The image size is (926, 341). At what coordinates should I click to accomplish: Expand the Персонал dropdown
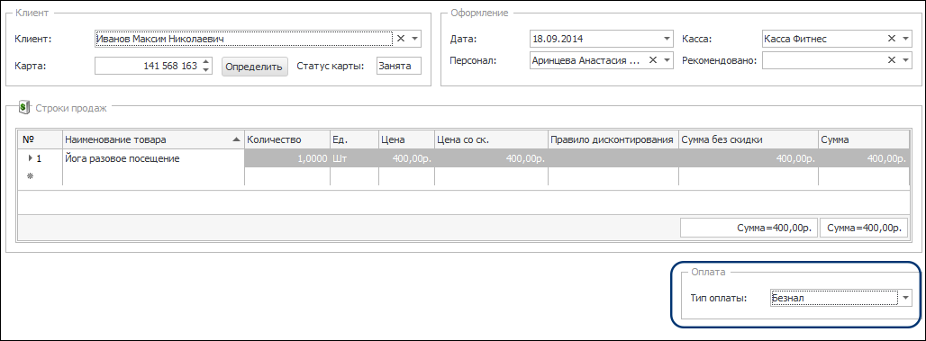click(x=667, y=59)
